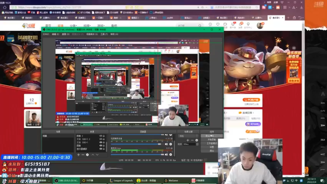
Task: Open Douyu watch history clock icon
Action: pyautogui.click(x=210, y=25)
